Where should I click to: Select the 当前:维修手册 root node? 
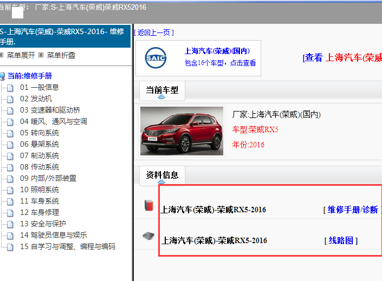(30, 76)
